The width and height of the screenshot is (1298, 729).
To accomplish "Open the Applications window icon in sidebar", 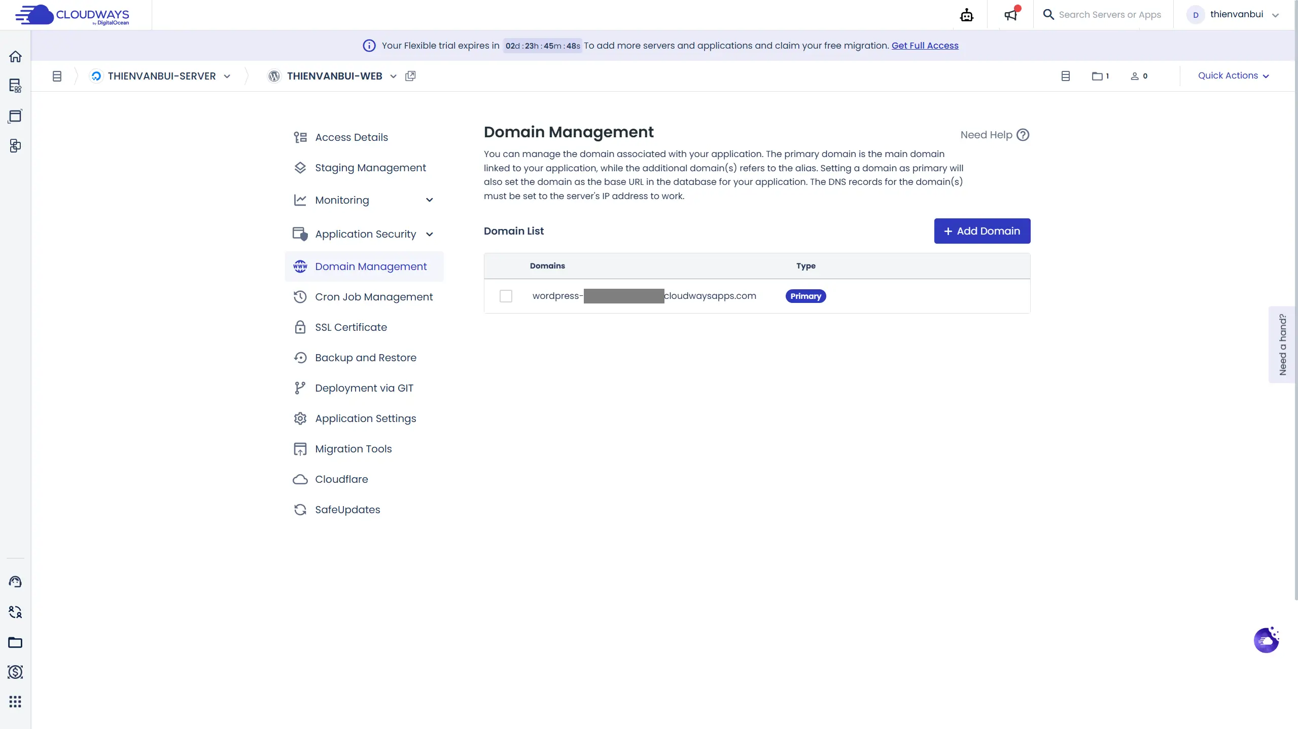I will point(15,116).
